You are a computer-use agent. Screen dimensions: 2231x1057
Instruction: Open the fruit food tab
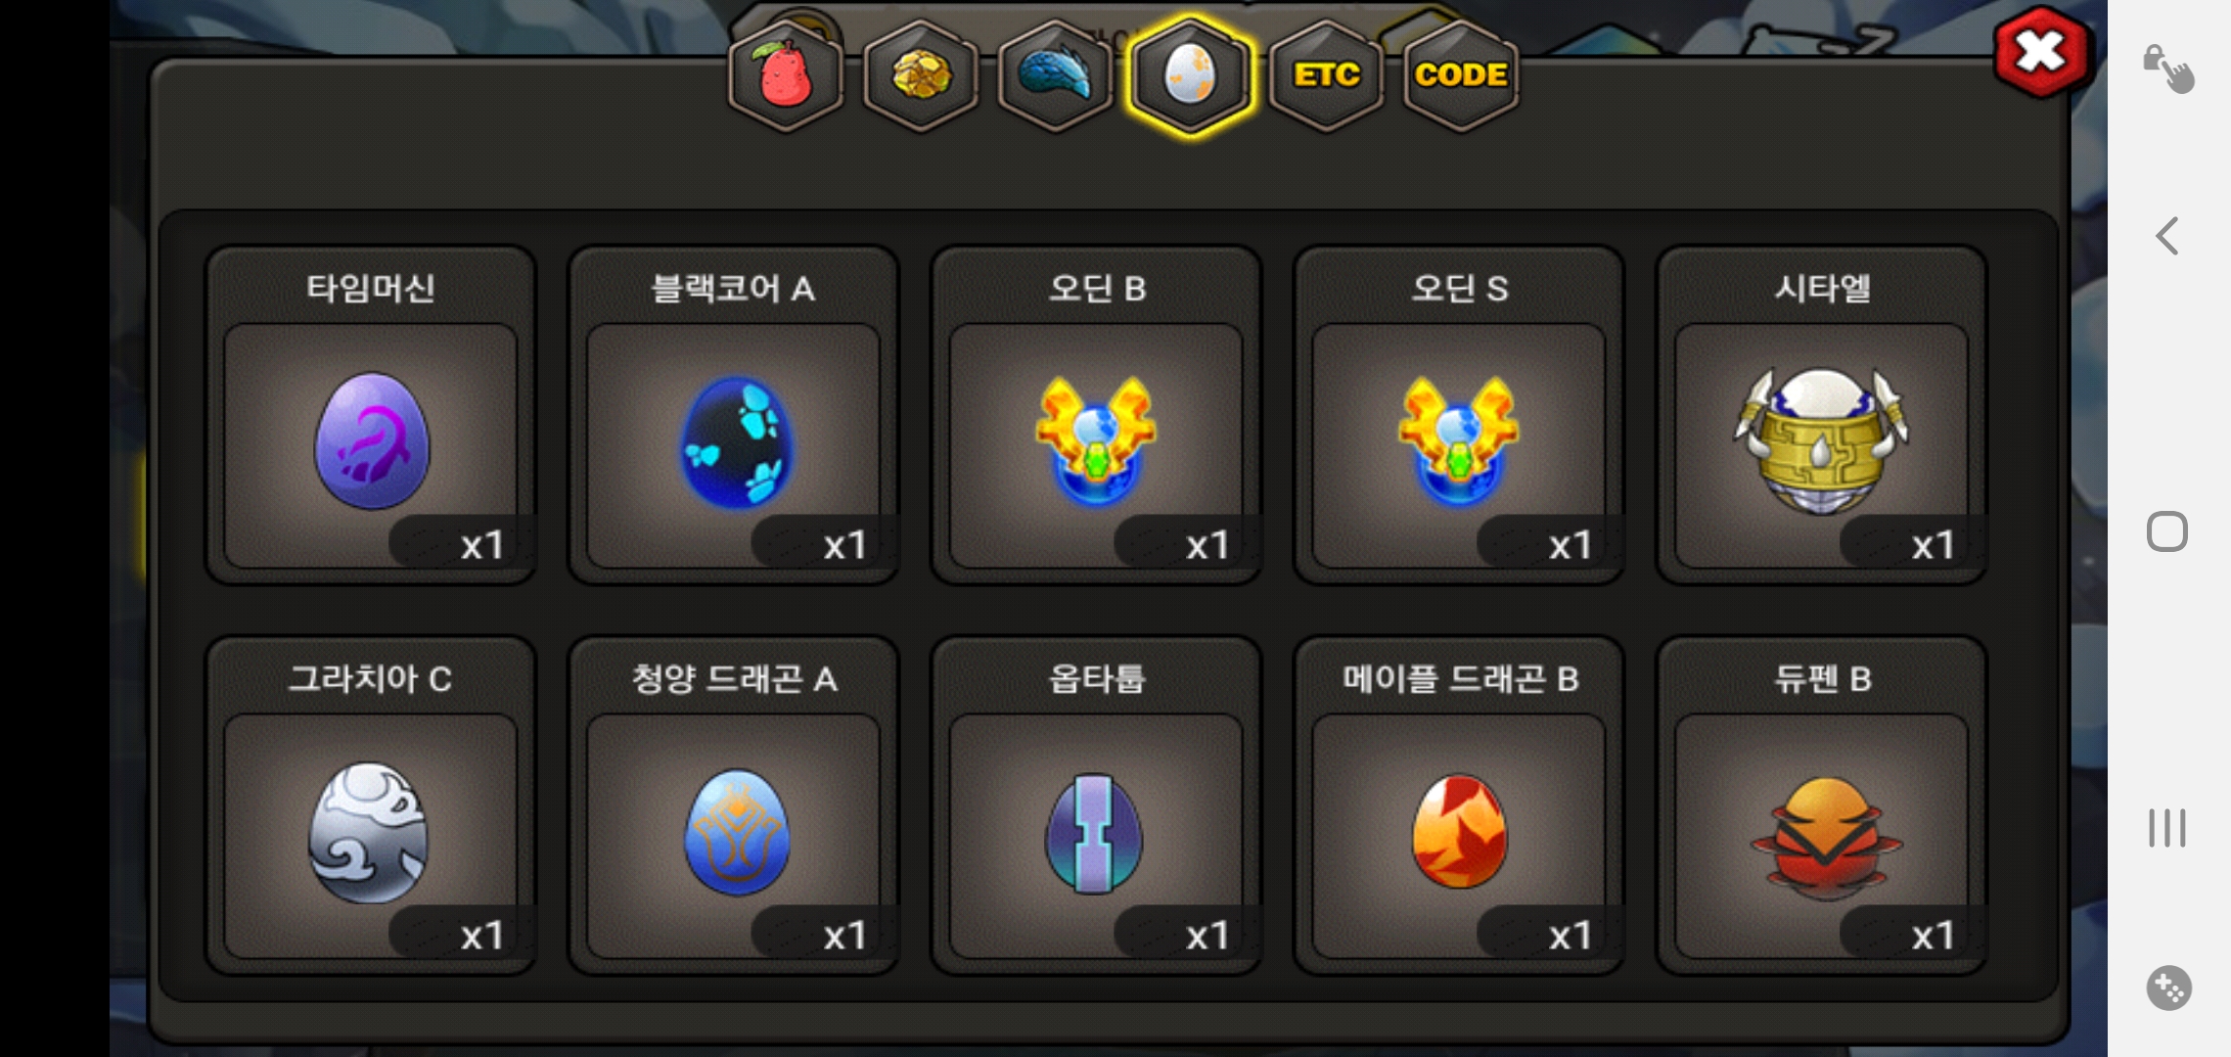[786, 75]
